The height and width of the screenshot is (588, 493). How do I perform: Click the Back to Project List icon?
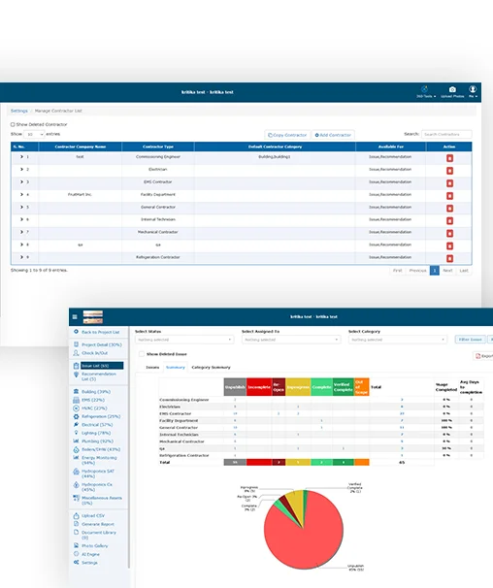(x=76, y=332)
